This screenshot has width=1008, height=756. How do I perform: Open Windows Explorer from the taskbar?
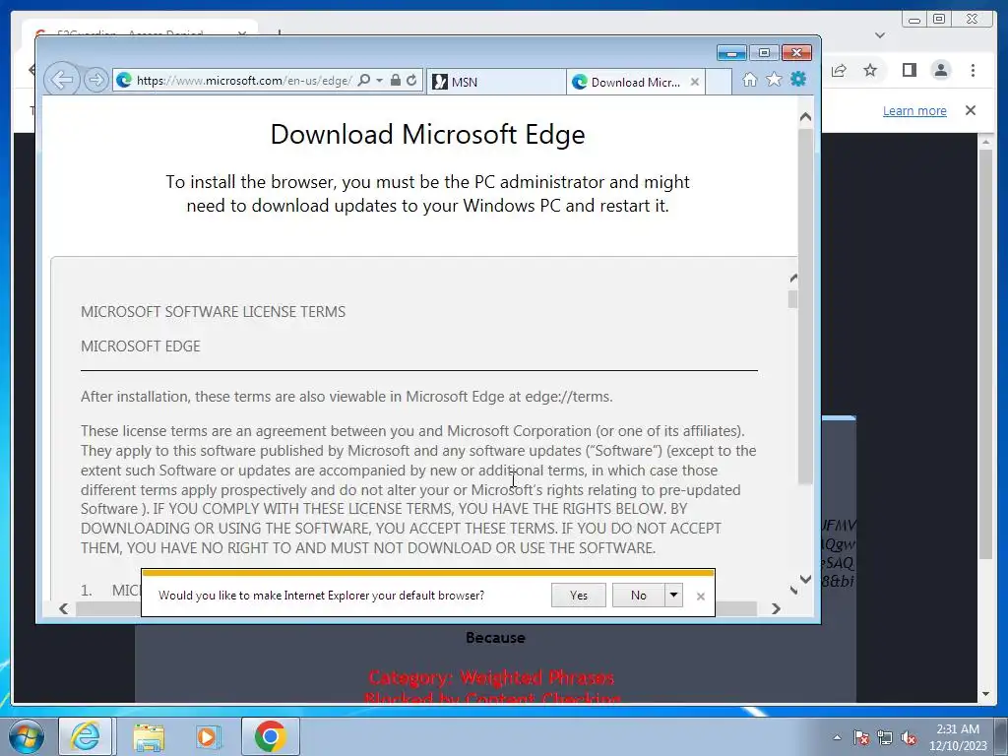[149, 736]
